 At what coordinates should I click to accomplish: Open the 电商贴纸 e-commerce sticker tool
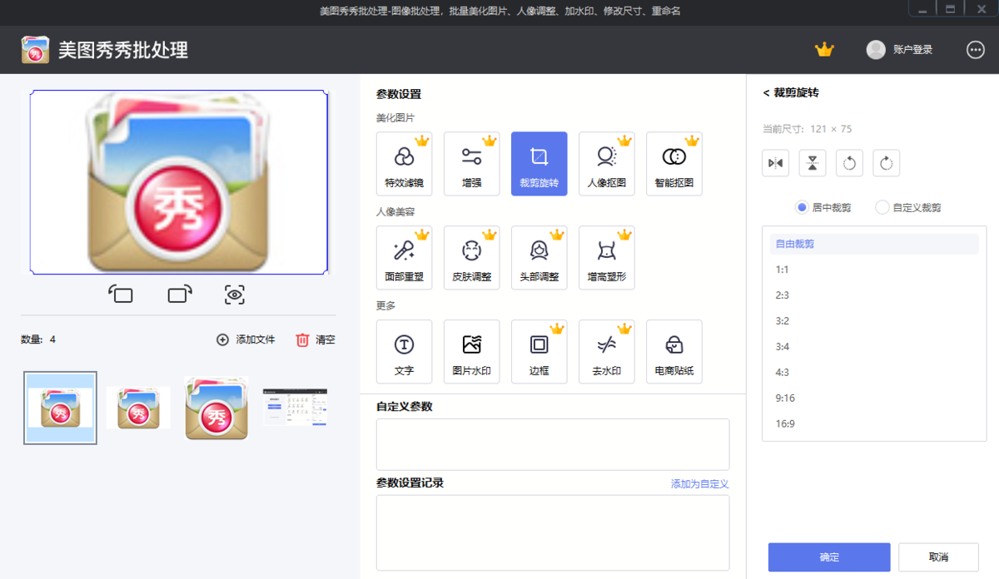click(673, 352)
